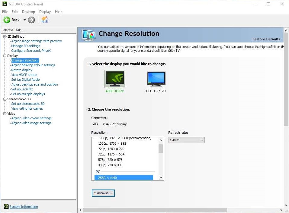
Task: Select the ASUS XG32V monitor icon
Action: (x=115, y=79)
